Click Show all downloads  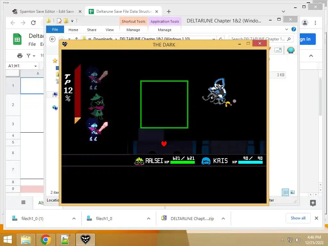298,218
